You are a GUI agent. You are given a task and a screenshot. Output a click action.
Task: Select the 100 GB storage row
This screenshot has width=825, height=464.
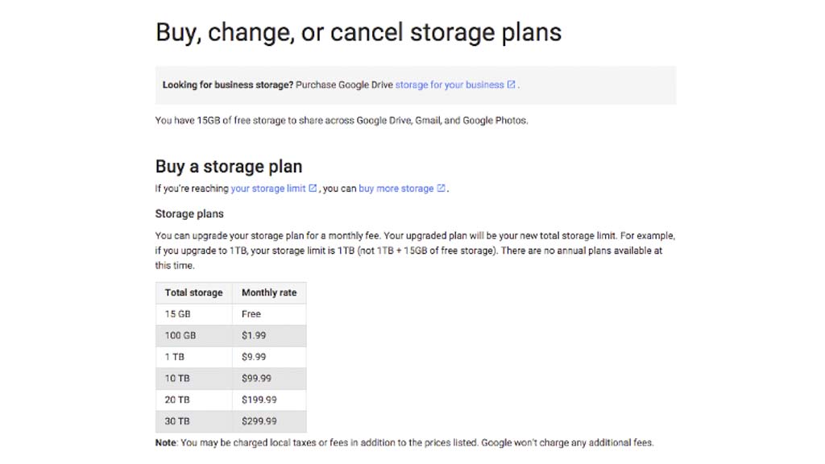[x=180, y=335]
